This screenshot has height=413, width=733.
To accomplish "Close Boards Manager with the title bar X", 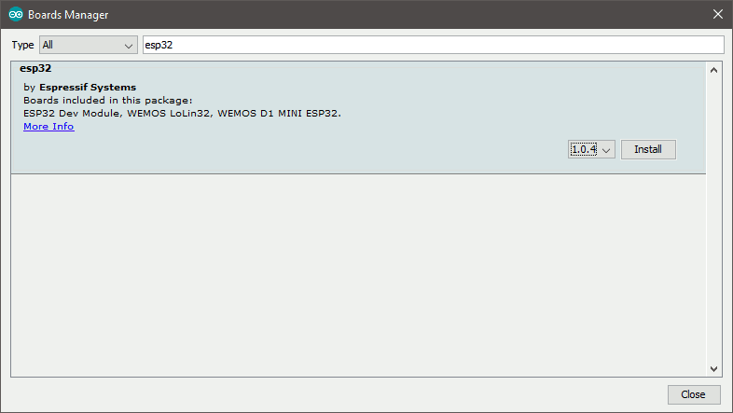I will (x=718, y=15).
